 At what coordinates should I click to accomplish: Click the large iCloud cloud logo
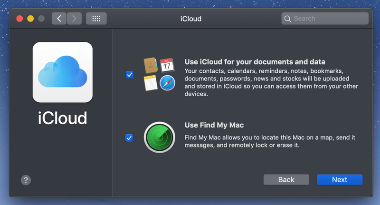[62, 72]
